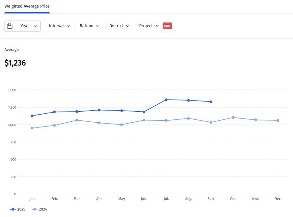The height and width of the screenshot is (217, 293).
Task: Click the red PRO badge
Action: coord(167,26)
